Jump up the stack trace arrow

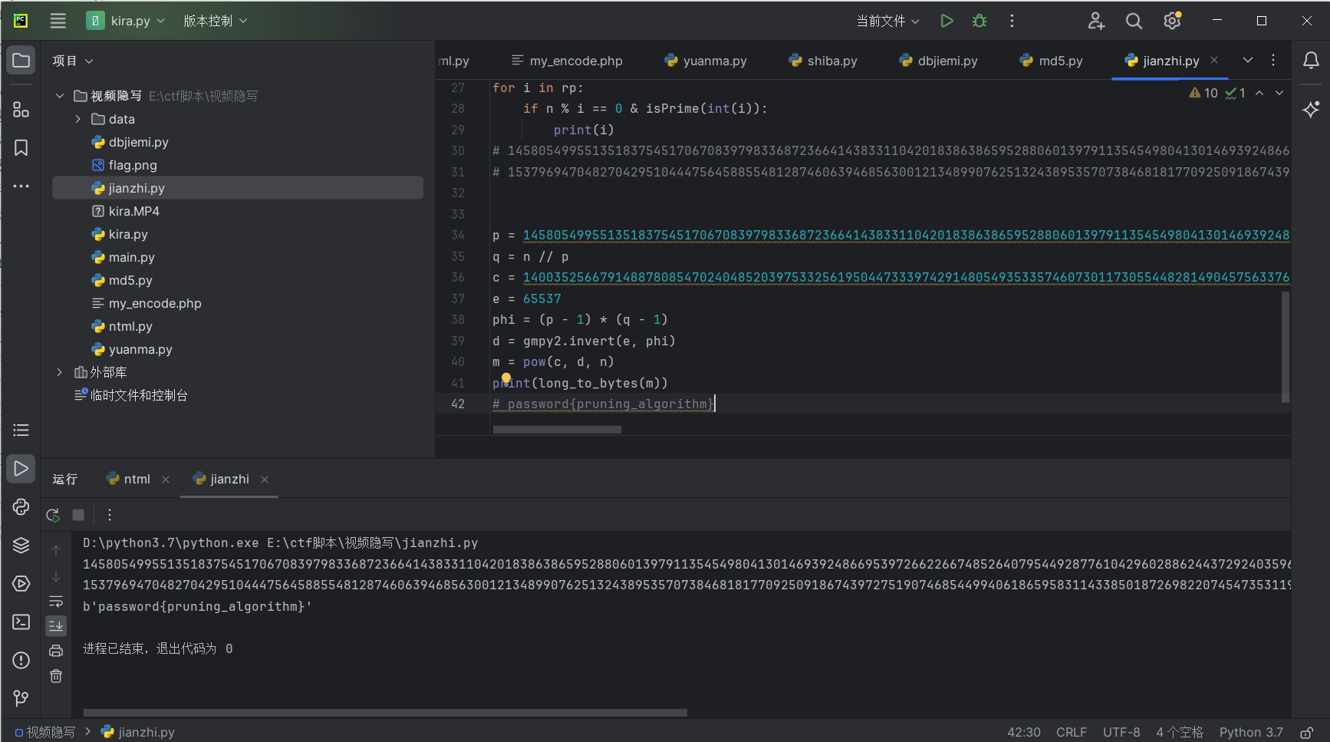click(x=56, y=550)
